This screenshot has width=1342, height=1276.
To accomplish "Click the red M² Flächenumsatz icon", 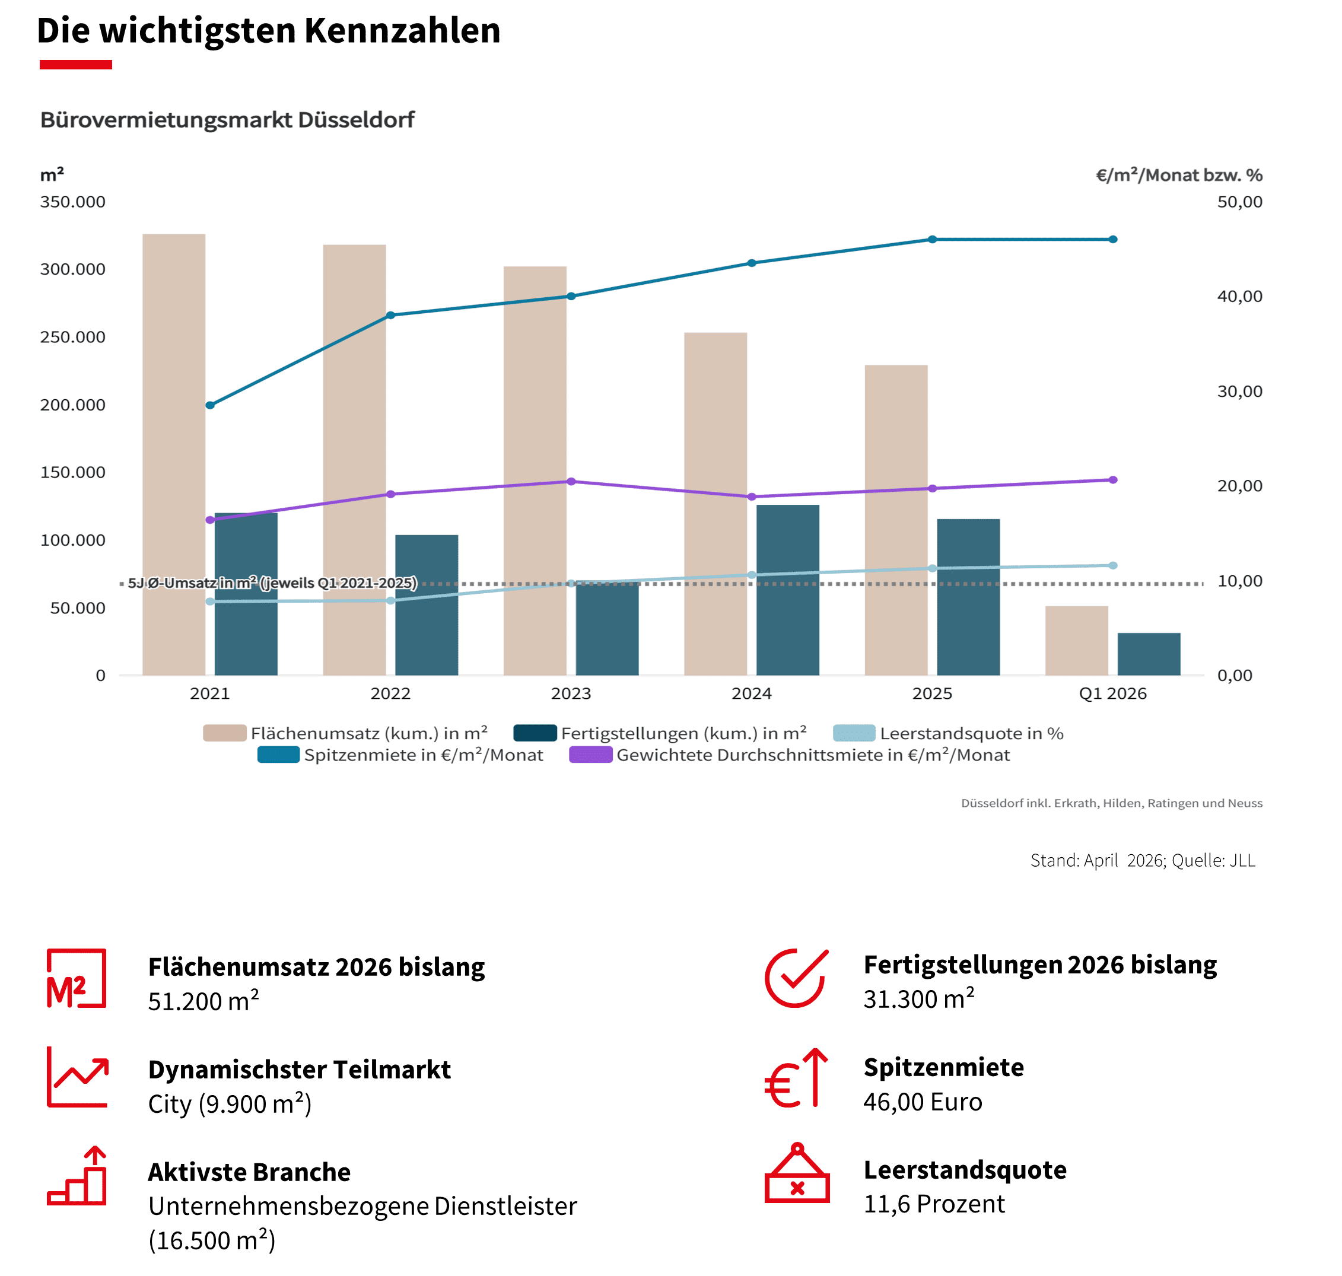I will [76, 978].
